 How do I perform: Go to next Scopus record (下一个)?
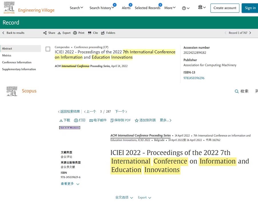[x=121, y=112]
